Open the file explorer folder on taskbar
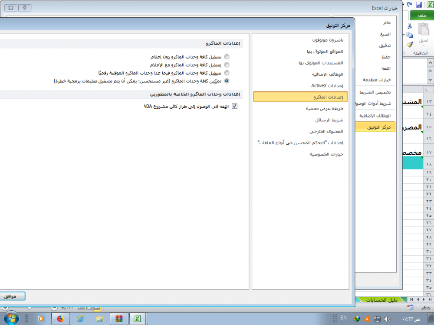The width and height of the screenshot is (434, 325). point(99,319)
